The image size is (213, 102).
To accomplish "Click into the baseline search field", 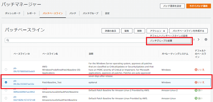I will click(75, 40).
